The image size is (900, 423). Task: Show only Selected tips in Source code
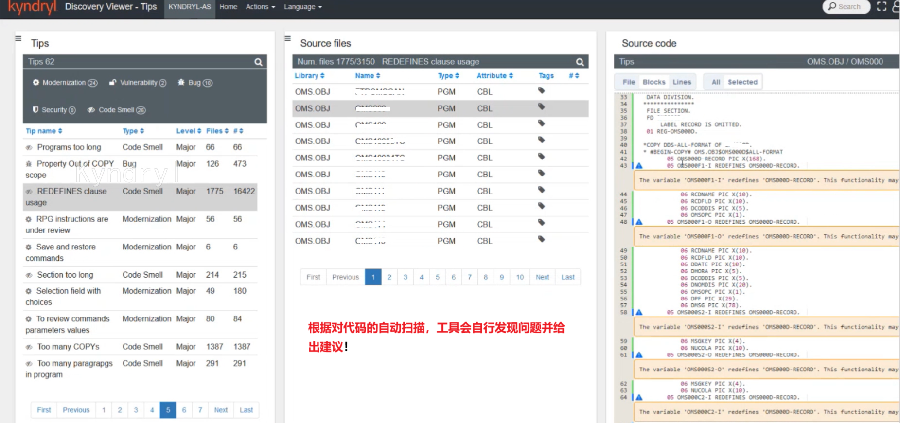pyautogui.click(x=742, y=82)
